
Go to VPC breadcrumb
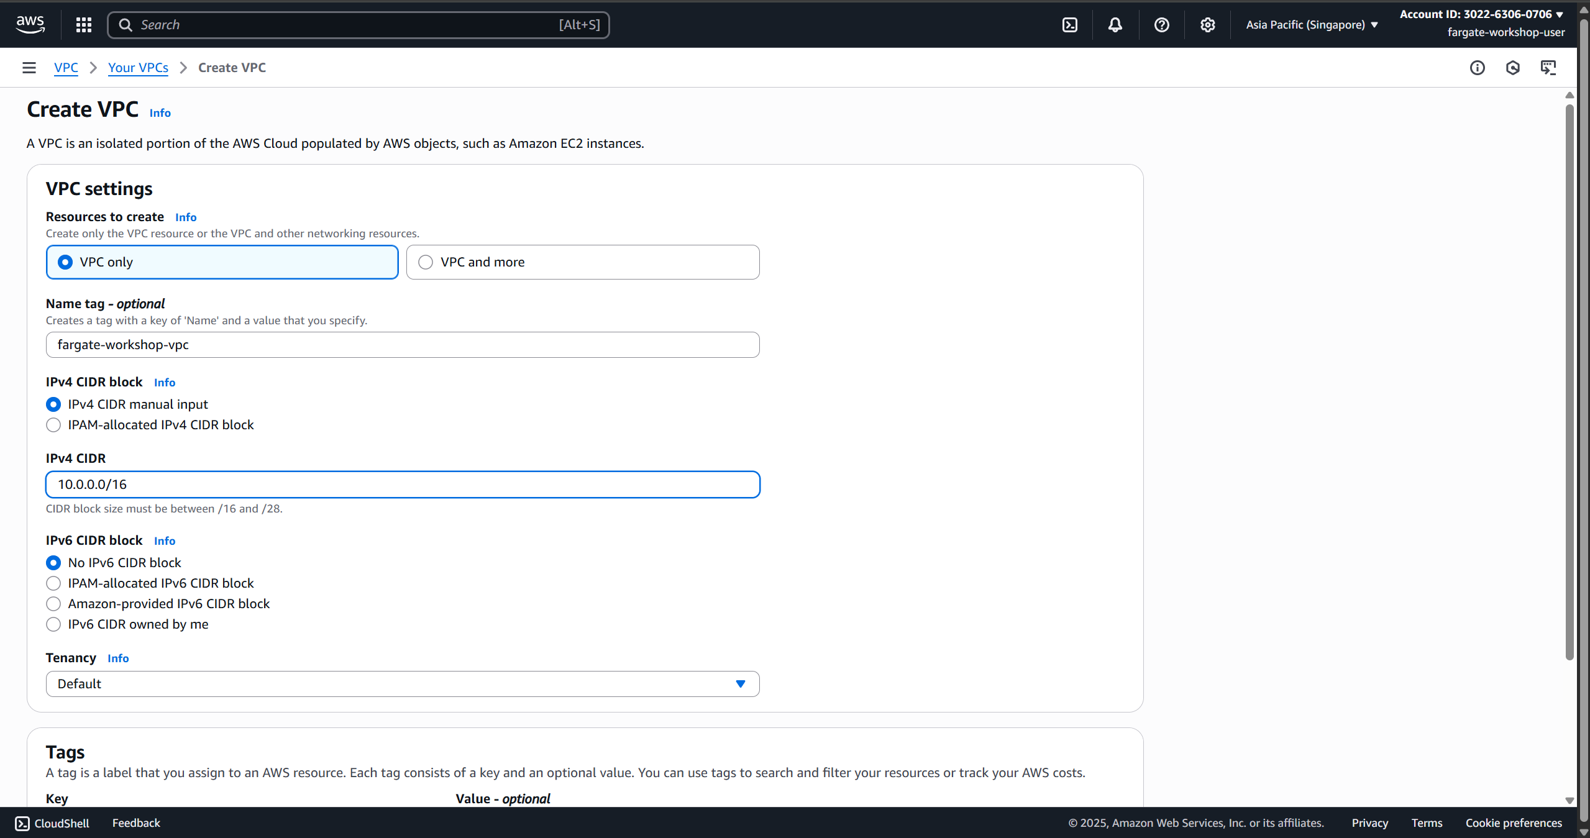66,68
